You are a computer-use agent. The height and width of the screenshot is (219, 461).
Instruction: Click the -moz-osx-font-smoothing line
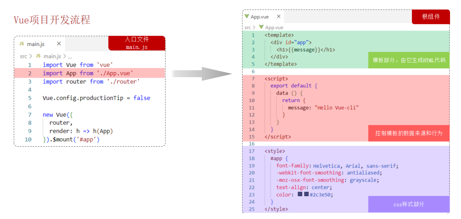[328, 180]
